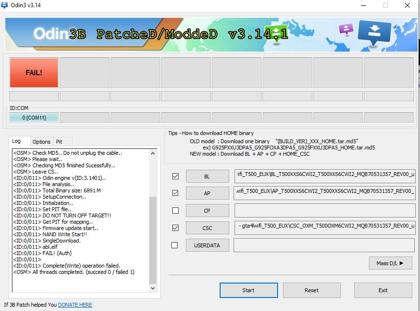Screen dimensions: 420x311
Task: Click the CP file path field
Action: pos(324,211)
